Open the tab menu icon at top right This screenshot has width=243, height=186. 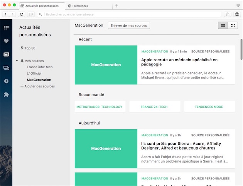pyautogui.click(x=238, y=6)
